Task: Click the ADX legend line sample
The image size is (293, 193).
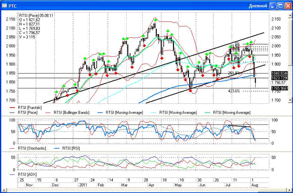Action: pos(13,175)
